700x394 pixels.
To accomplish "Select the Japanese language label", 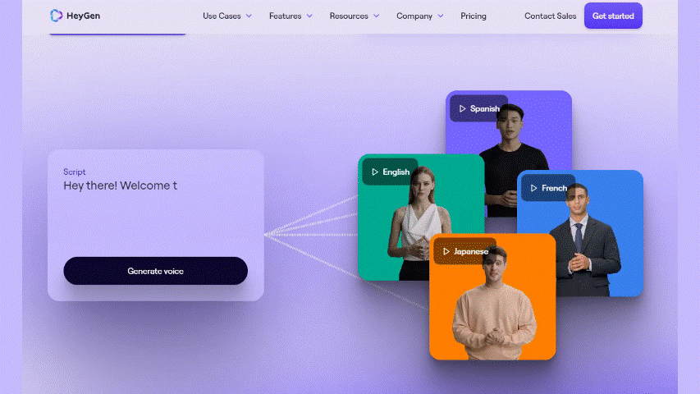I will click(471, 251).
